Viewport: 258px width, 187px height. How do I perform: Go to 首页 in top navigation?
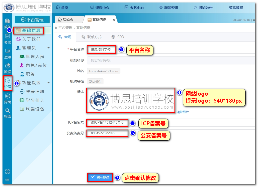(62, 7)
